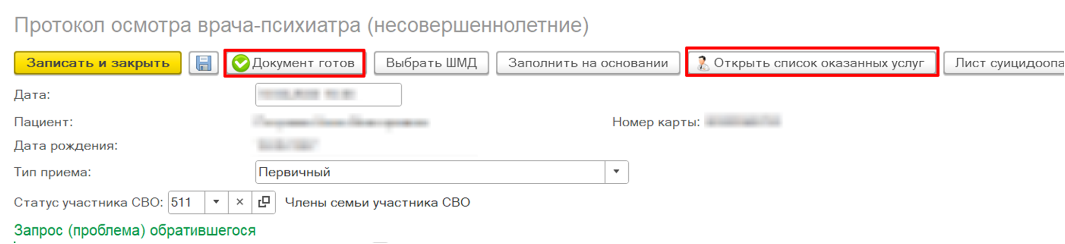1065x244 pixels.
Task: Click the 'Члены семьи участника СВО' text
Action: point(377,202)
